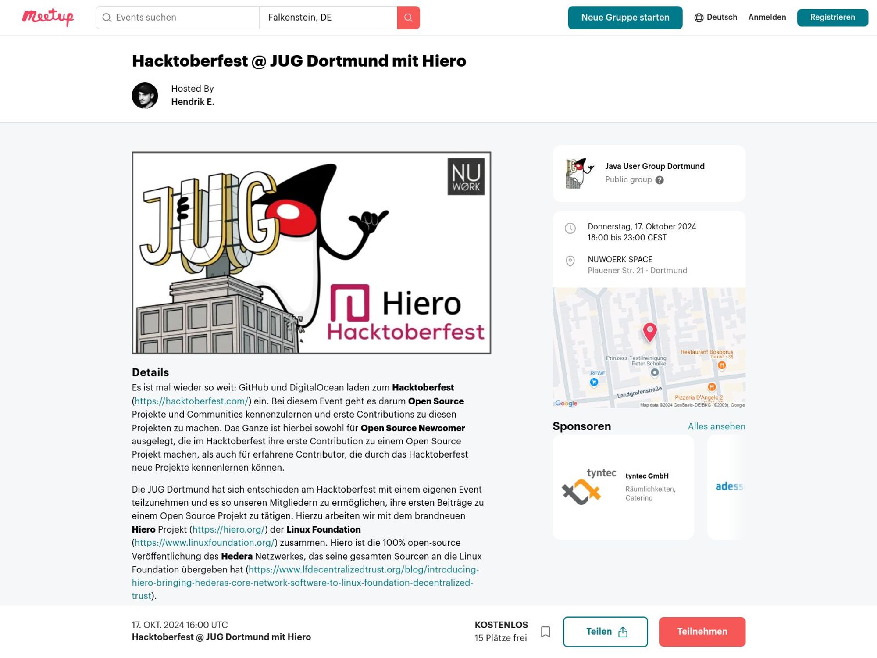877x658 pixels.
Task: Click the Falkenstein, DE location field
Action: pos(328,18)
